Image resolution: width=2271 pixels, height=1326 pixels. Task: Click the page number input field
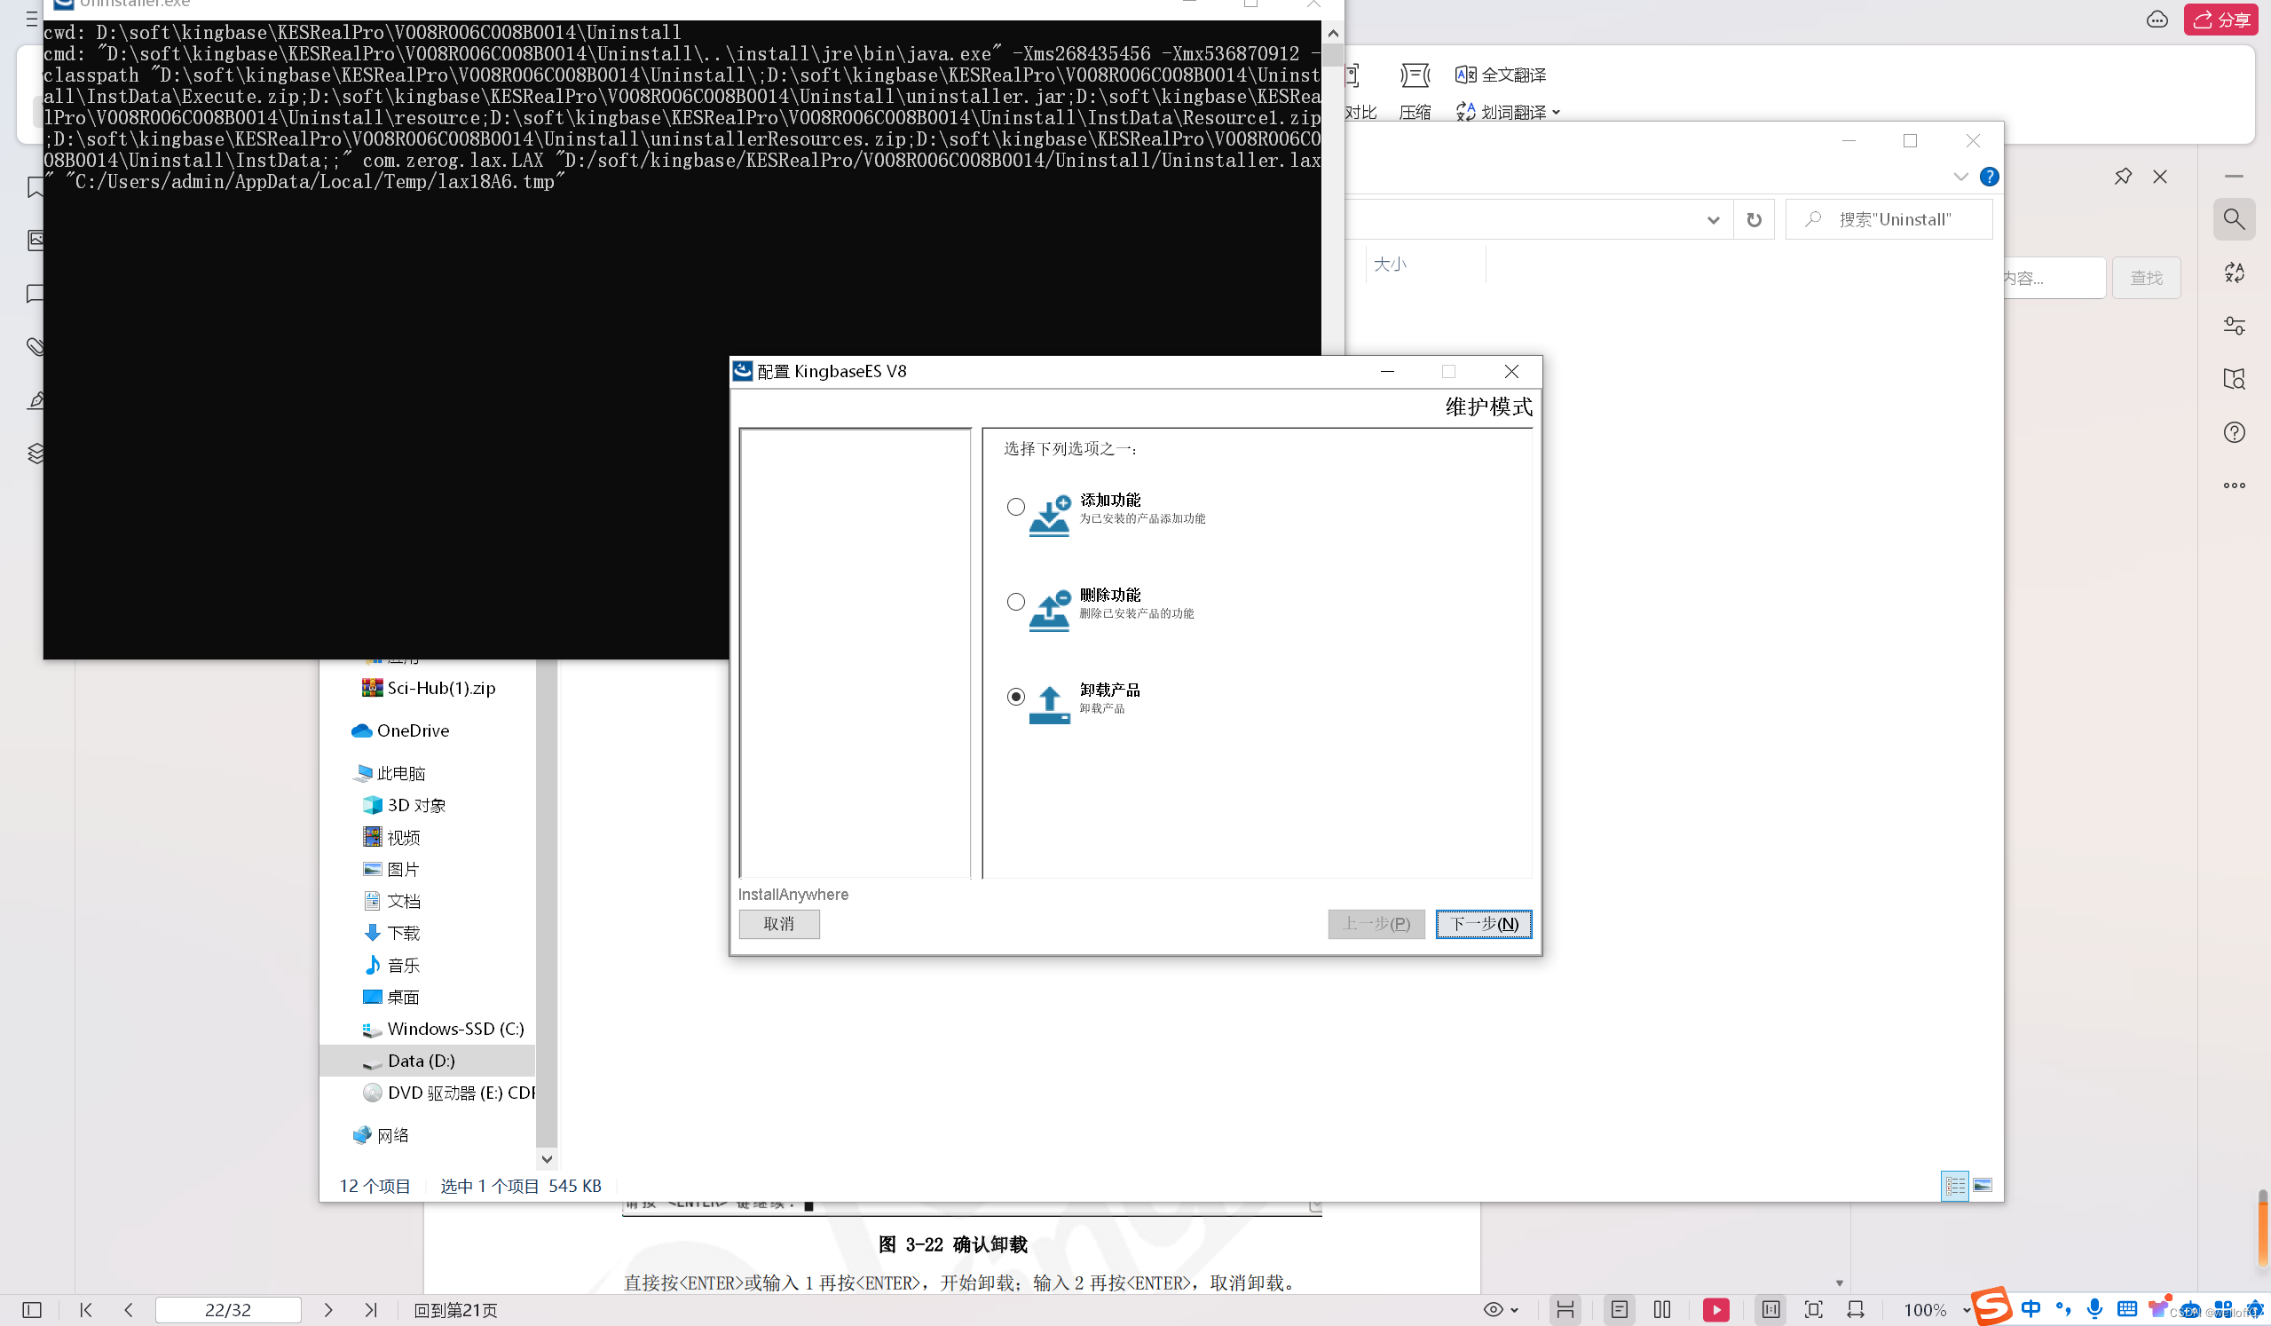(228, 1310)
